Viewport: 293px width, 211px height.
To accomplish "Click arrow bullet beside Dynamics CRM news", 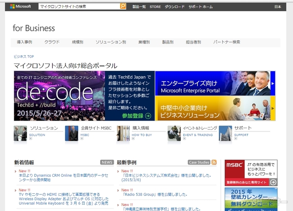I will pos(16,171).
